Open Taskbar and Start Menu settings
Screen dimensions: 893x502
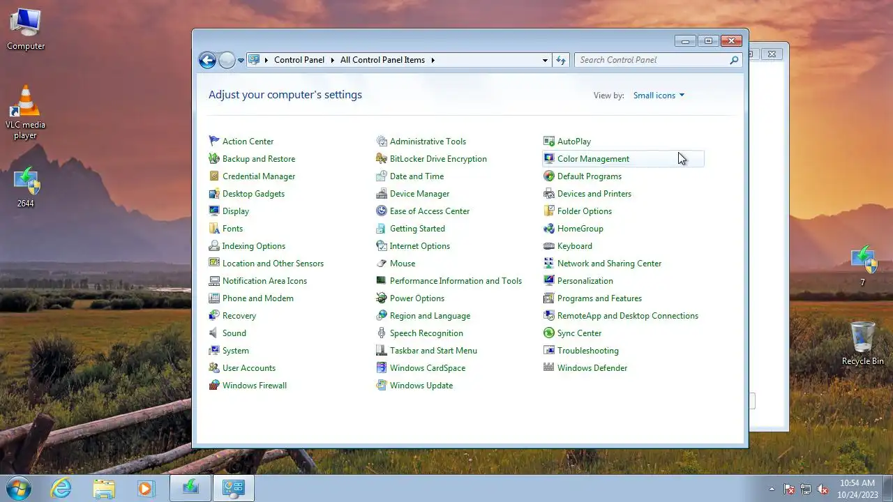(x=433, y=350)
